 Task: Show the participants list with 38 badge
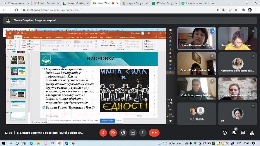point(234,133)
